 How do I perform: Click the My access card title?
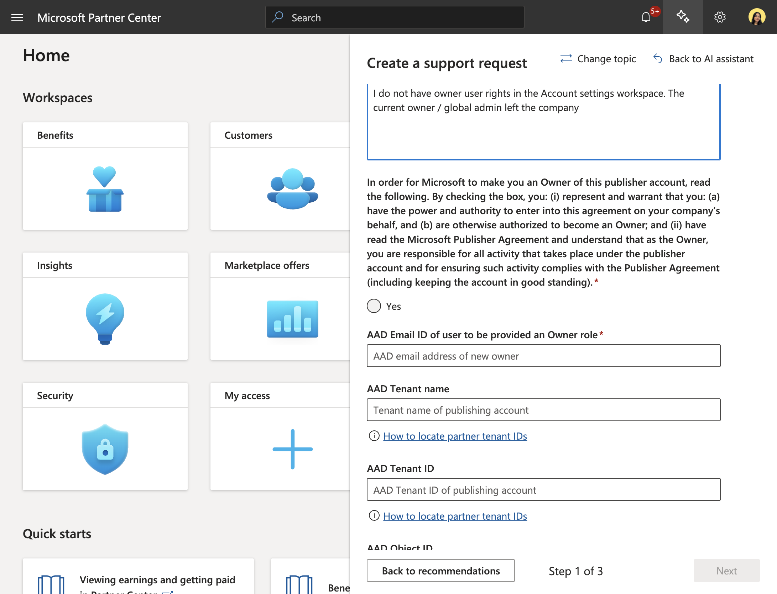pyautogui.click(x=247, y=396)
